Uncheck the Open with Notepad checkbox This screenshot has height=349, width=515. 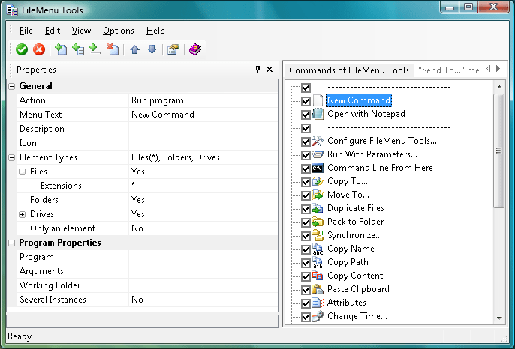306,115
